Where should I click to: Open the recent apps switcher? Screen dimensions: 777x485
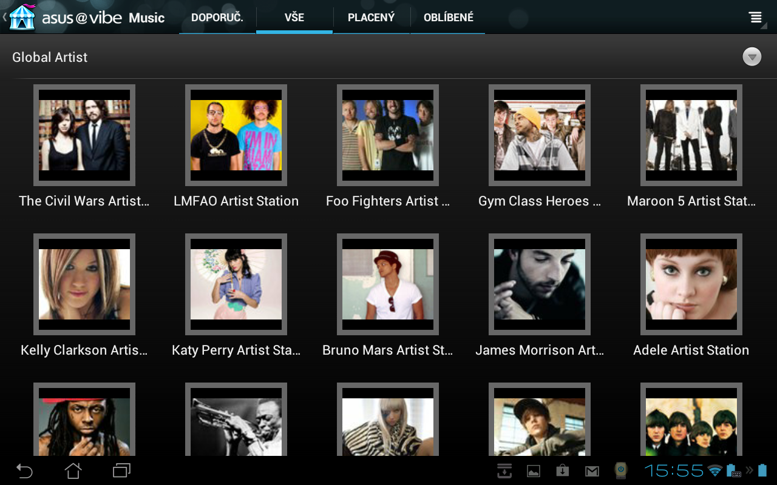pyautogui.click(x=121, y=470)
